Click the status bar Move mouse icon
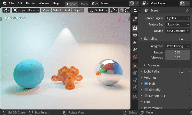Image resolution: width=192 pixels, height=115 pixels. click(142, 112)
